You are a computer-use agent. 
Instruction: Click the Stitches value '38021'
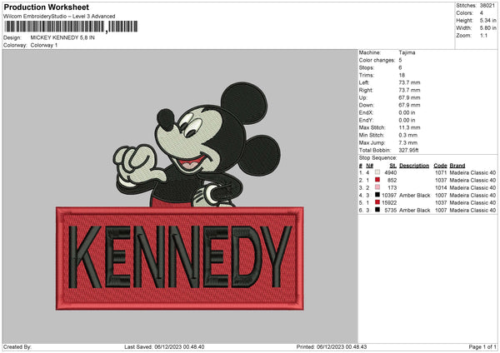coord(487,6)
